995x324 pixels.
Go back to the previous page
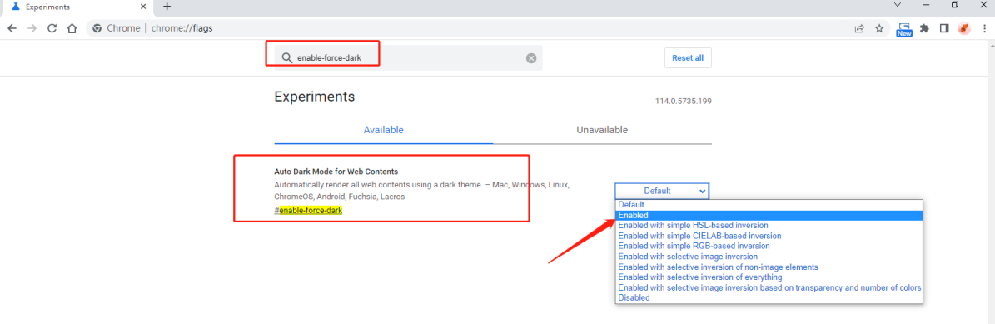point(12,28)
